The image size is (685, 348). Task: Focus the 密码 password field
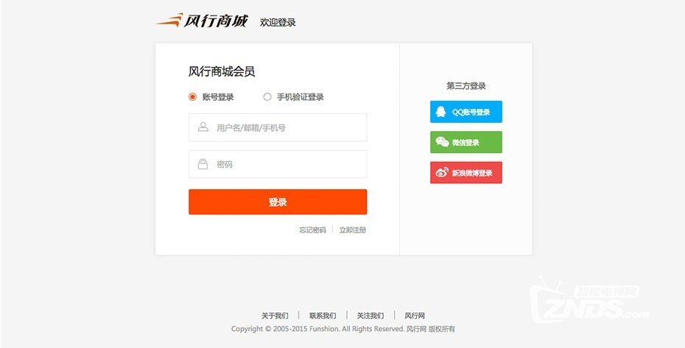tap(278, 164)
